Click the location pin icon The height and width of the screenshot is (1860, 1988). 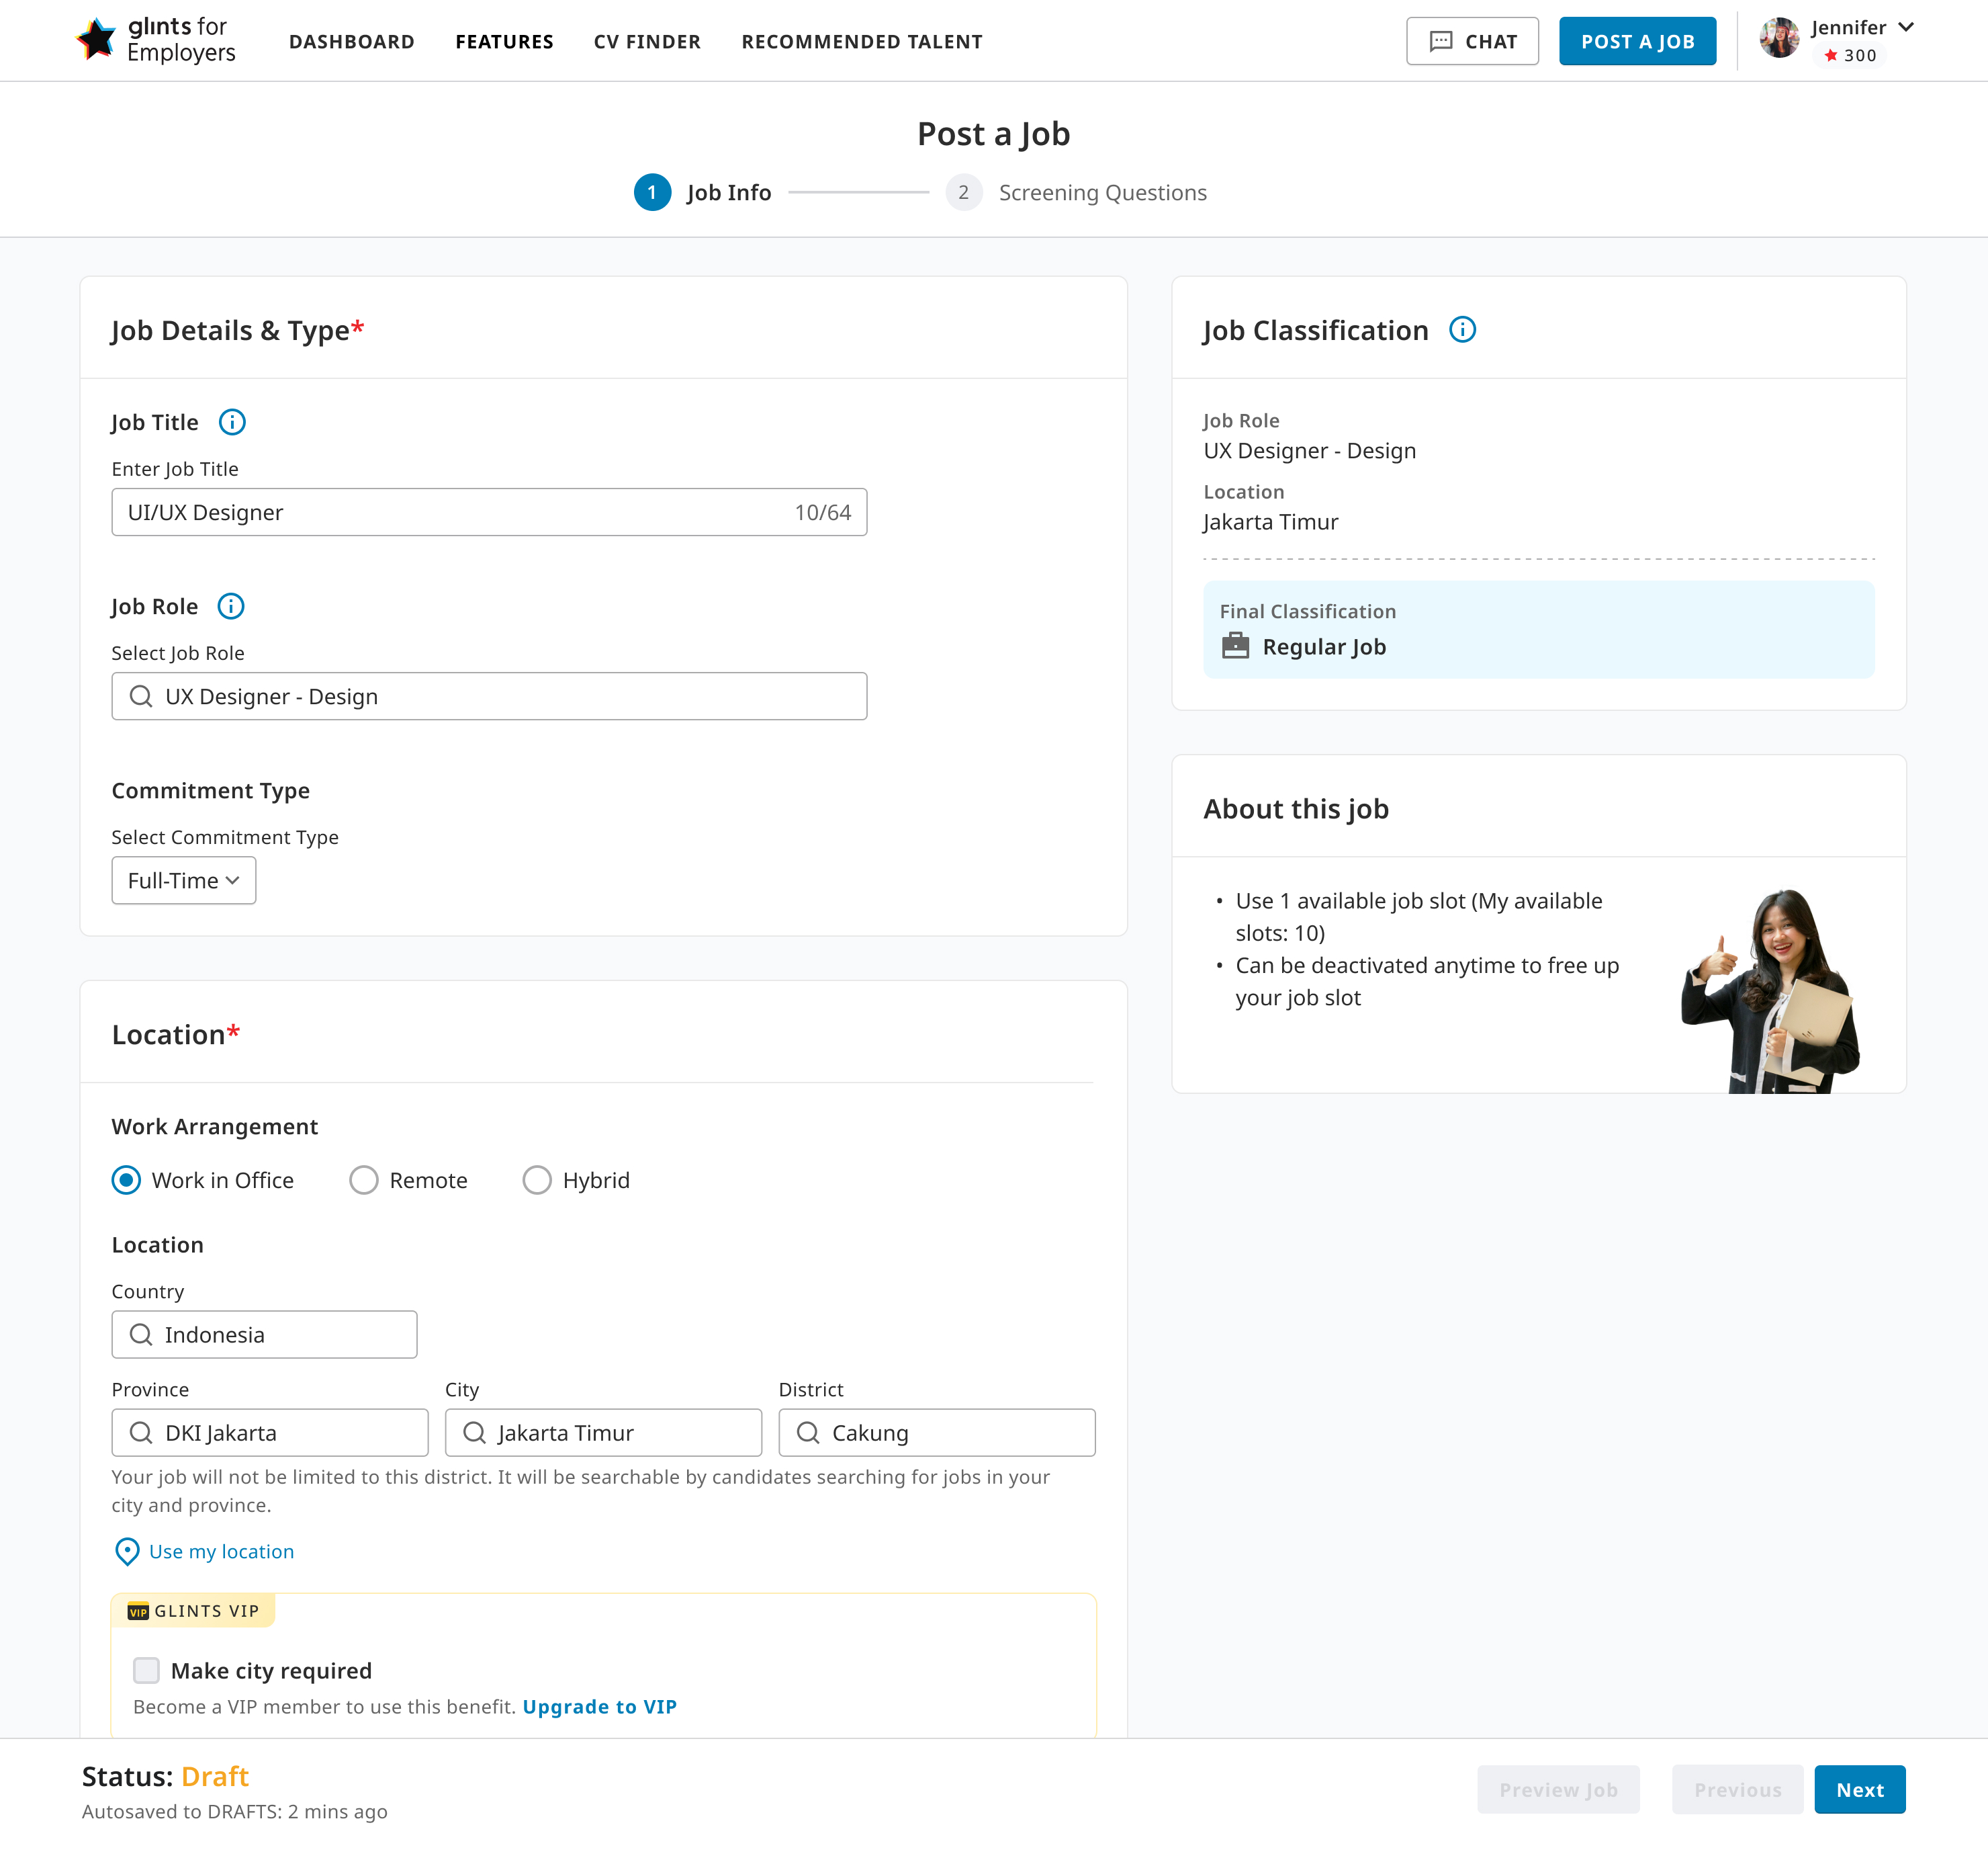click(x=127, y=1551)
